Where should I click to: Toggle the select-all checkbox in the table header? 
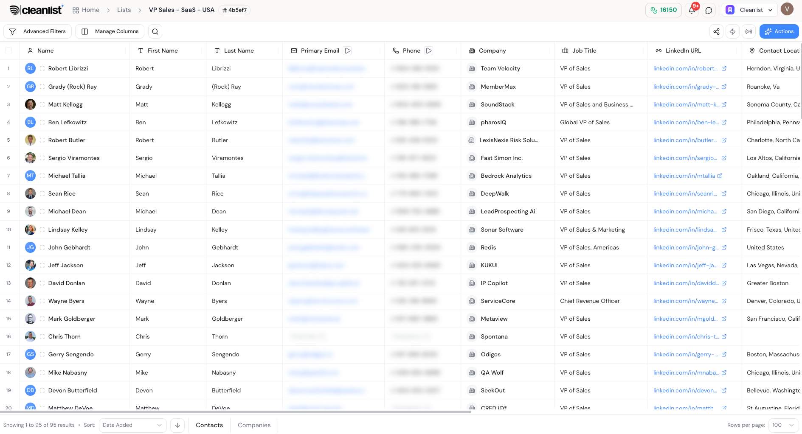(9, 50)
